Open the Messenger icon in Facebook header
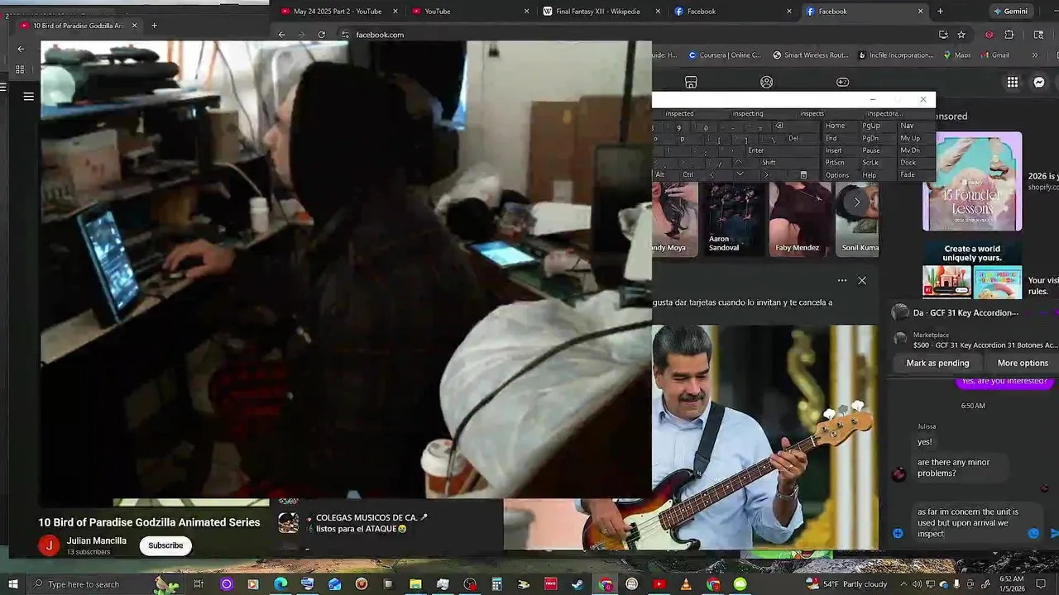1059x595 pixels. pyautogui.click(x=1039, y=82)
